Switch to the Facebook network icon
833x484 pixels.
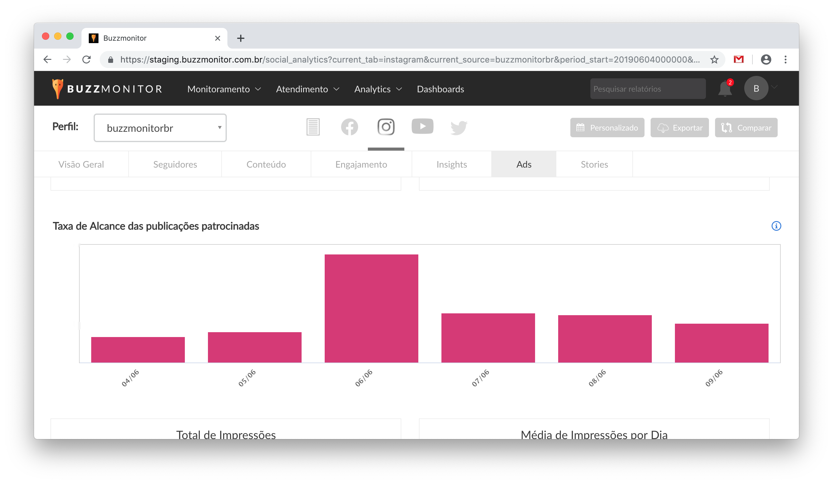click(x=349, y=127)
